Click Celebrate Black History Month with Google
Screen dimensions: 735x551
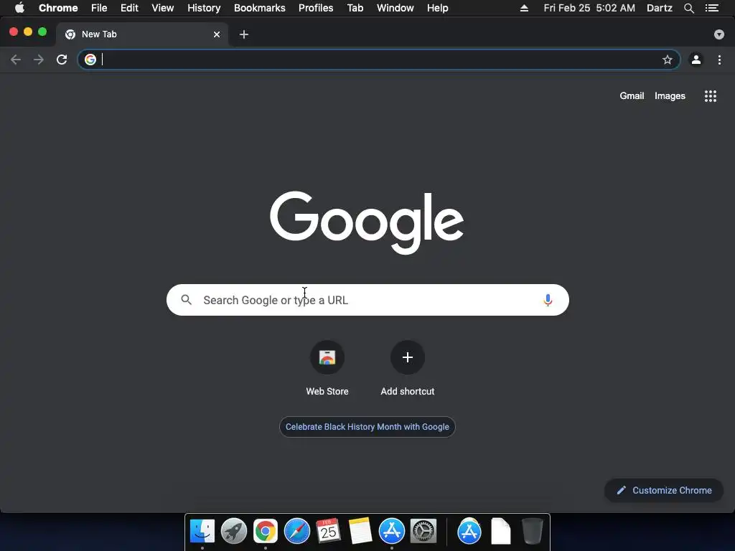[x=367, y=427]
